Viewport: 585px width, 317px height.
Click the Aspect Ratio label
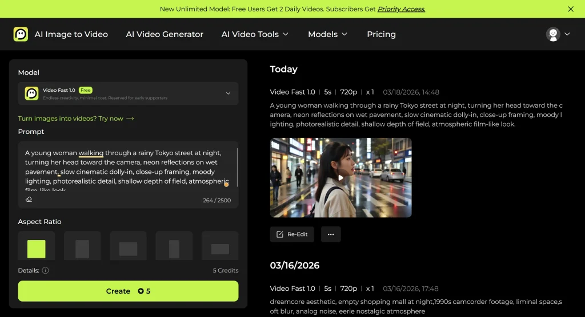(x=39, y=222)
